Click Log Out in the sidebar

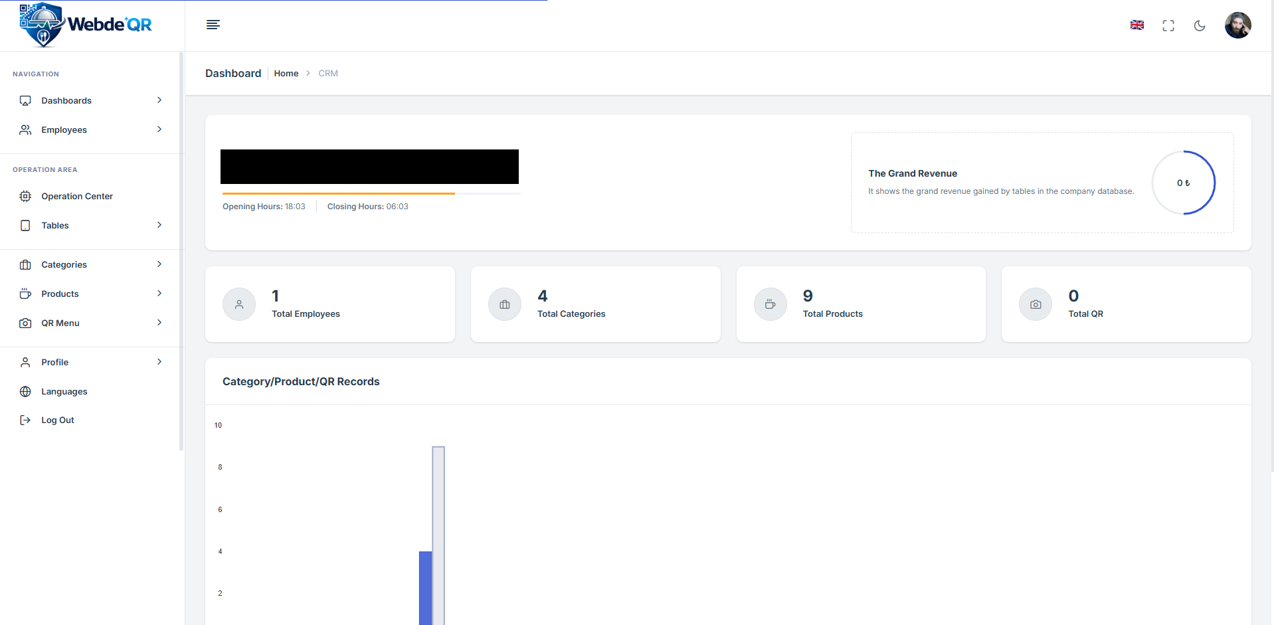[x=58, y=420]
